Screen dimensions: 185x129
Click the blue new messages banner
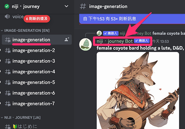click(x=132, y=19)
